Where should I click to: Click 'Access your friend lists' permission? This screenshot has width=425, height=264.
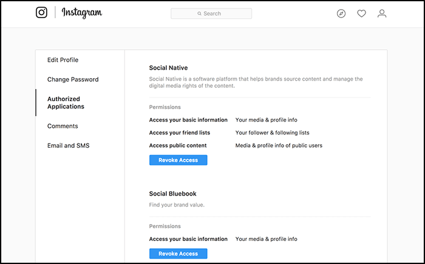coord(180,133)
